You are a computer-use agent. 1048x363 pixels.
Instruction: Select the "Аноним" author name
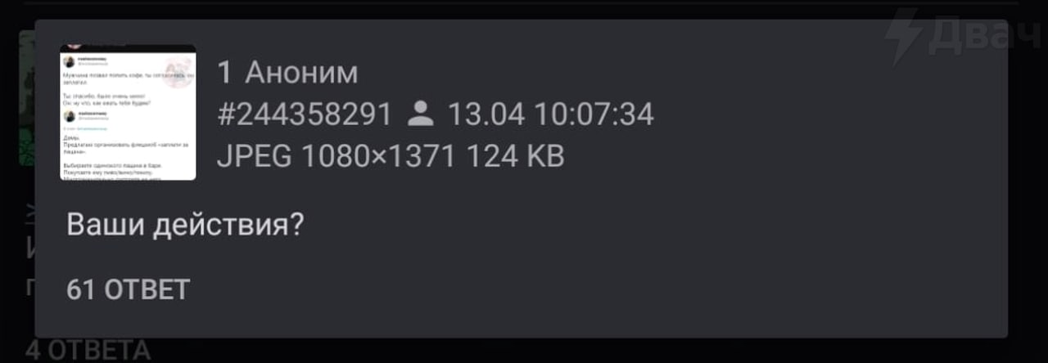point(301,73)
